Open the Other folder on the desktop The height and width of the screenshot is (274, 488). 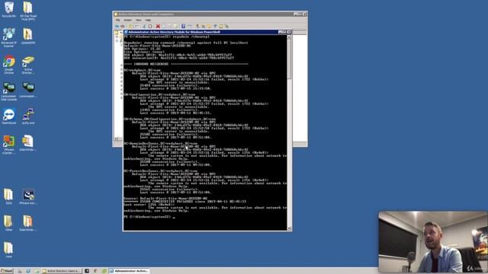pyautogui.click(x=8, y=223)
